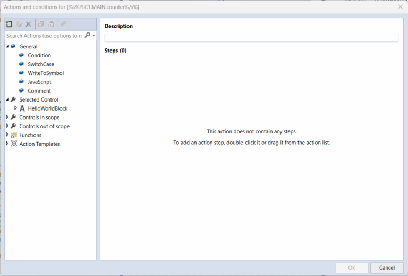Screen dimensions: 408x276
Task: Select the WriteToSymbol action
Action: tap(45, 73)
